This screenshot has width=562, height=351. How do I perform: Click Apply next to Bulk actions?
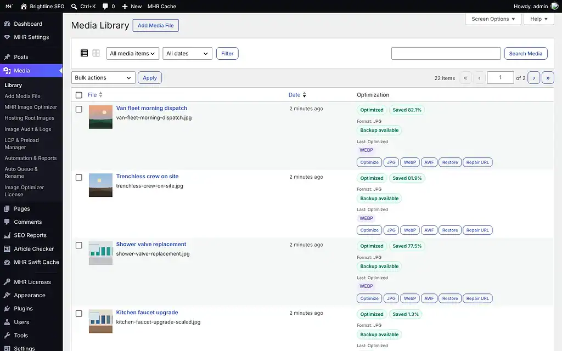coord(150,78)
